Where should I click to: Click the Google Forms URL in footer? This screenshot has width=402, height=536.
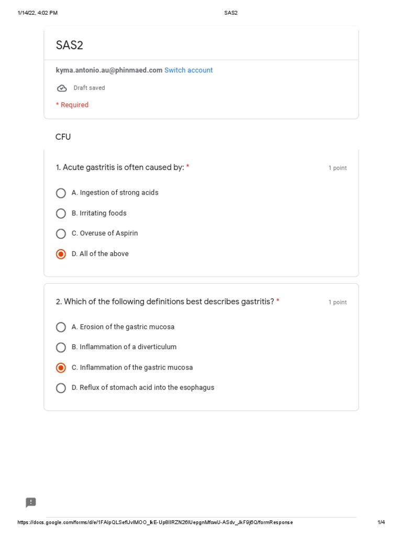point(155,522)
